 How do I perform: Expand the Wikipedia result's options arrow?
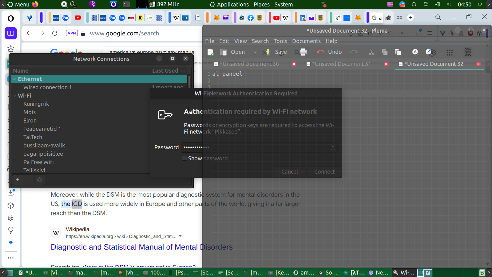[180, 236]
